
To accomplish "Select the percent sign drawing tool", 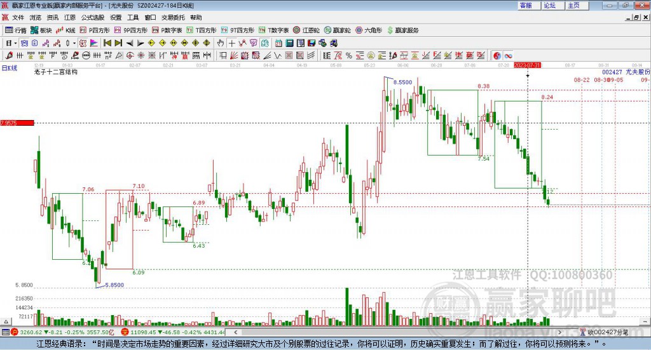I will pos(349,55).
